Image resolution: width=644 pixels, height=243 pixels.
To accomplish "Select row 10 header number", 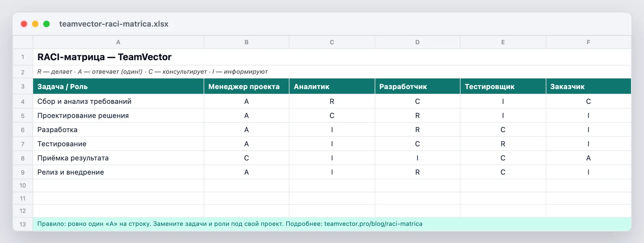I will coord(23,186).
